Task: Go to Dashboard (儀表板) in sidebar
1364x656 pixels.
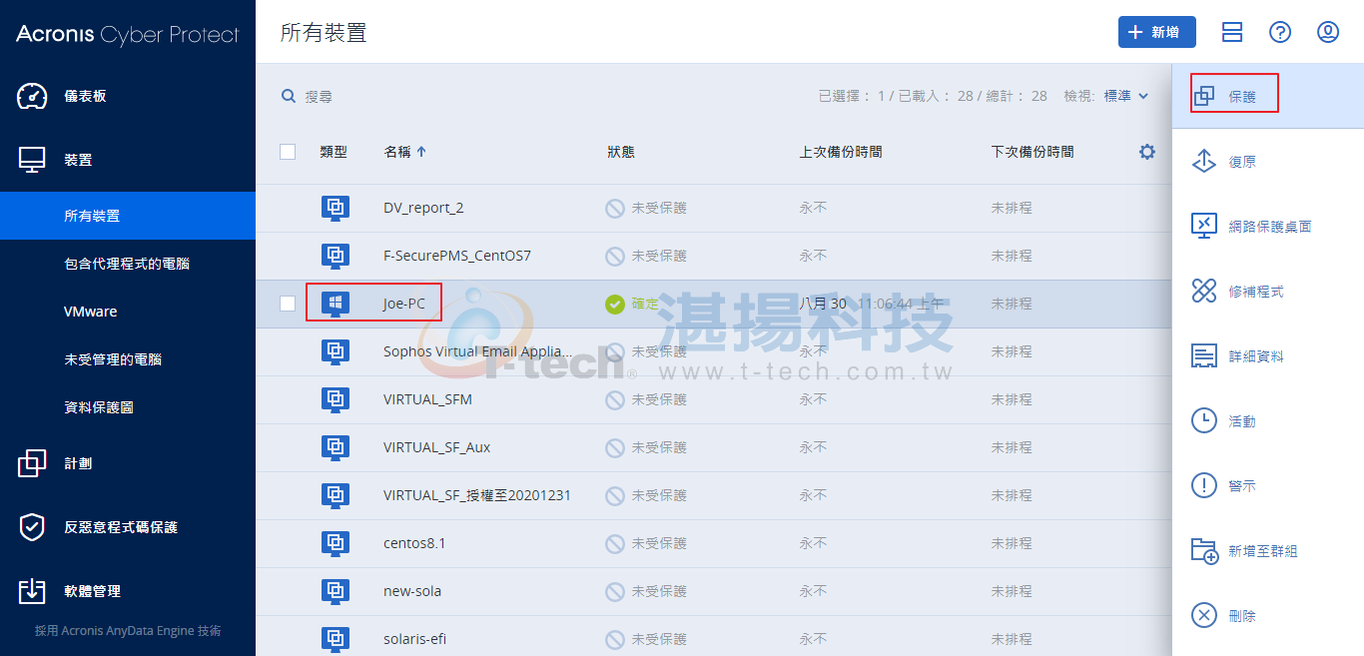Action: (x=85, y=96)
